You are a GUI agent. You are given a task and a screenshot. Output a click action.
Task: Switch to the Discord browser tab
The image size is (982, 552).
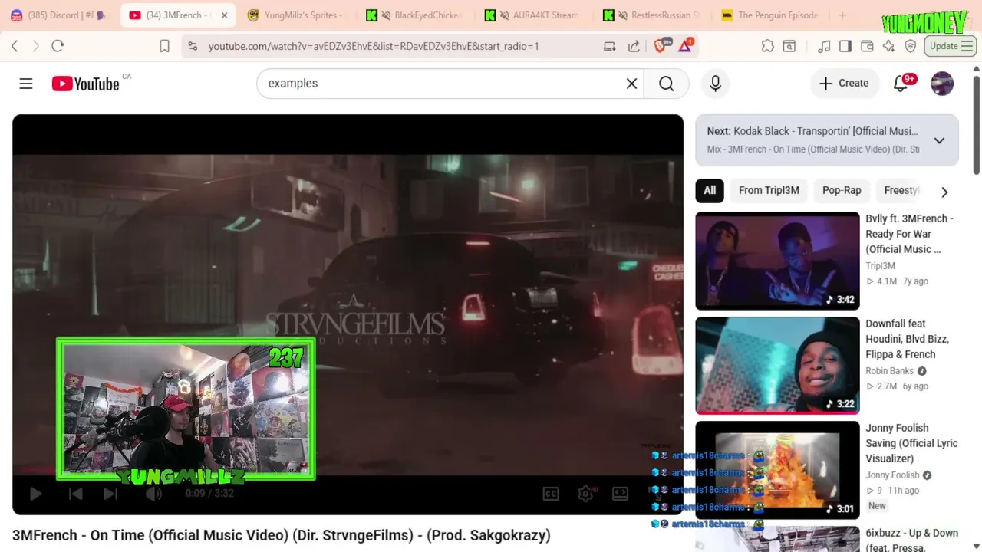coord(59,15)
